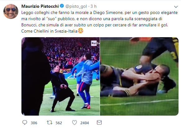Screen dimensions: 181x128
Task: Click the tweet line starting "Leggo colleghi"
Action: tap(100, 13)
